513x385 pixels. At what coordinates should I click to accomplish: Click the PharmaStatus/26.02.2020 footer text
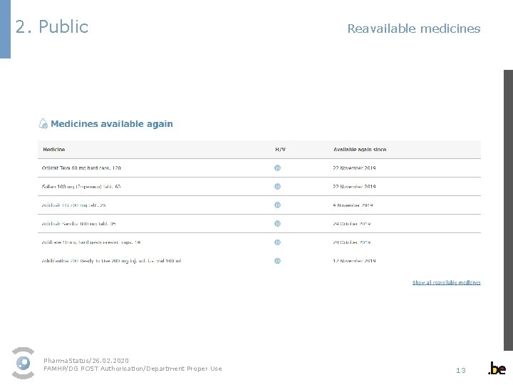[x=86, y=361]
